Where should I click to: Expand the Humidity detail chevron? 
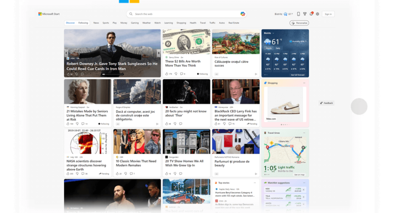pos(306,41)
